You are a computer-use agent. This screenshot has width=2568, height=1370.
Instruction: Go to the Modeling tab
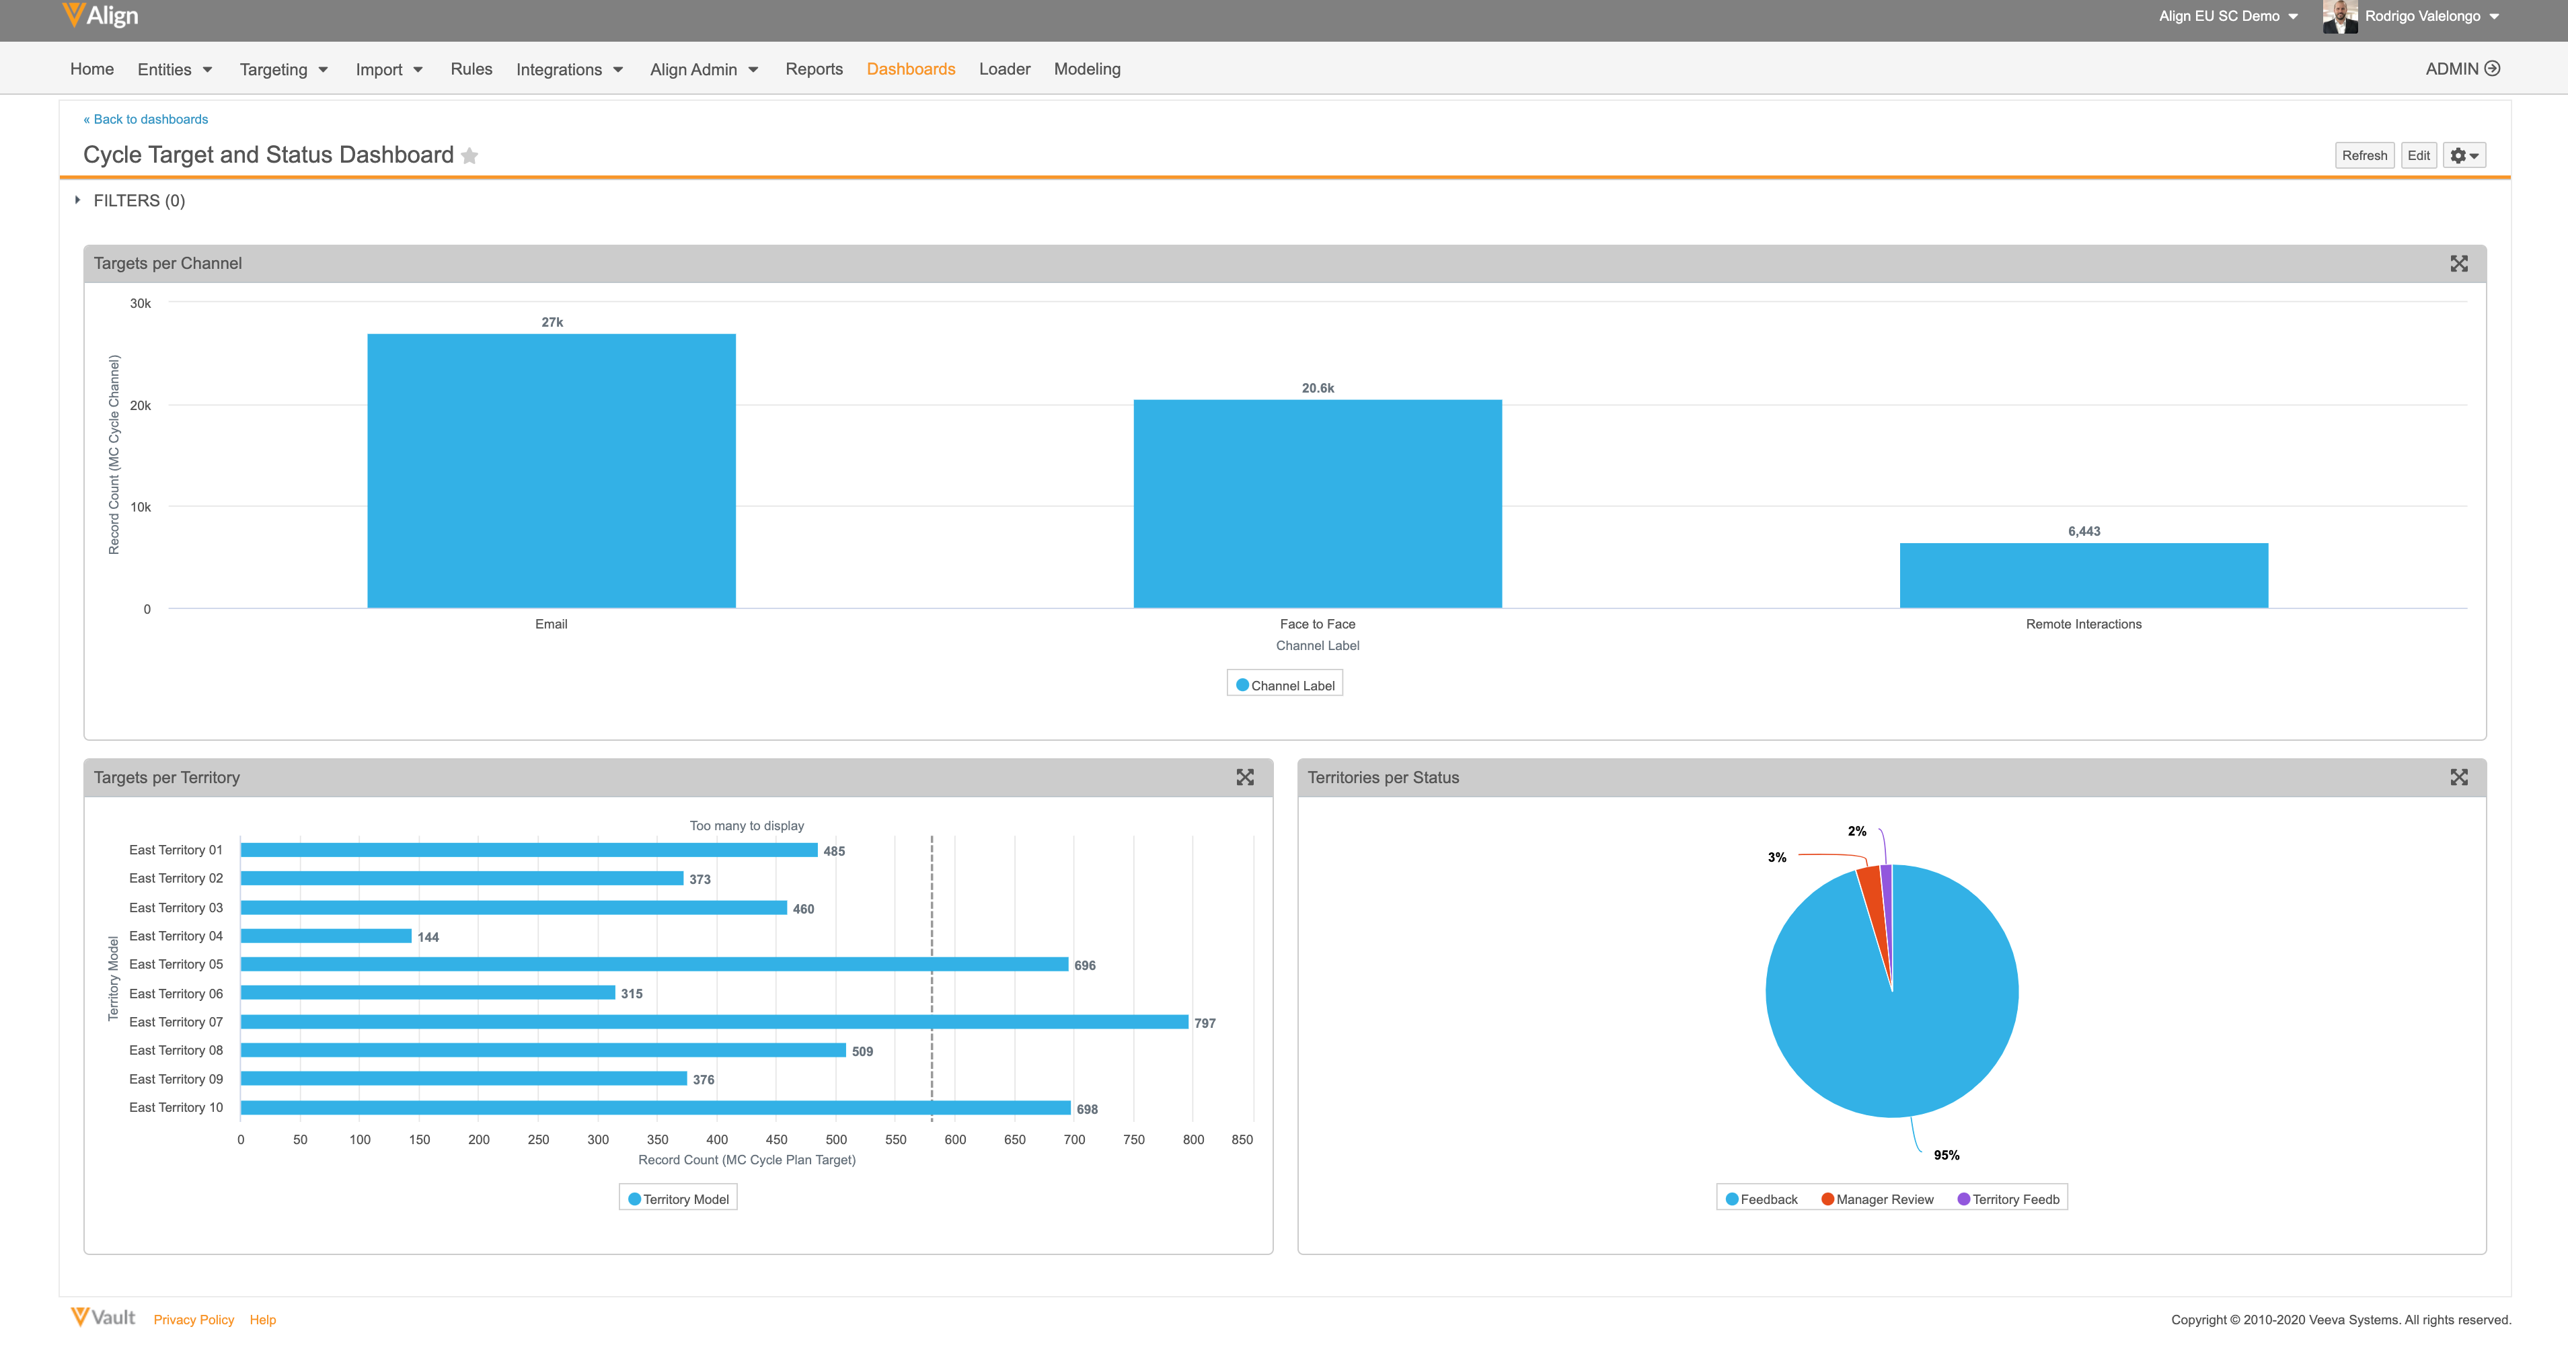(x=1087, y=69)
